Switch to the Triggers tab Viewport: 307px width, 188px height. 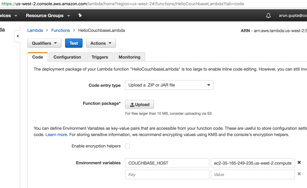(x=100, y=57)
